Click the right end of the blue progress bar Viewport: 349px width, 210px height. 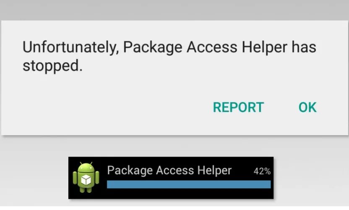coord(269,184)
